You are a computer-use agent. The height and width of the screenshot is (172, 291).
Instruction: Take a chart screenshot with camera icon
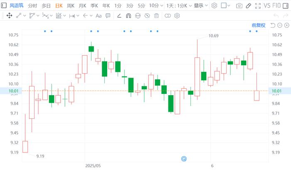pyautogui.click(x=239, y=6)
